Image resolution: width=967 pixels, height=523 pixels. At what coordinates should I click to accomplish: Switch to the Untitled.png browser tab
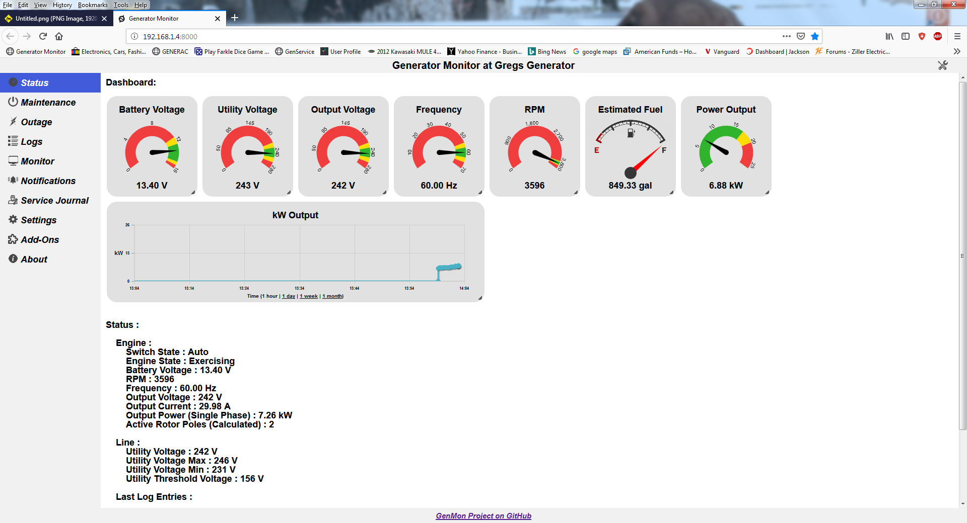click(55, 19)
